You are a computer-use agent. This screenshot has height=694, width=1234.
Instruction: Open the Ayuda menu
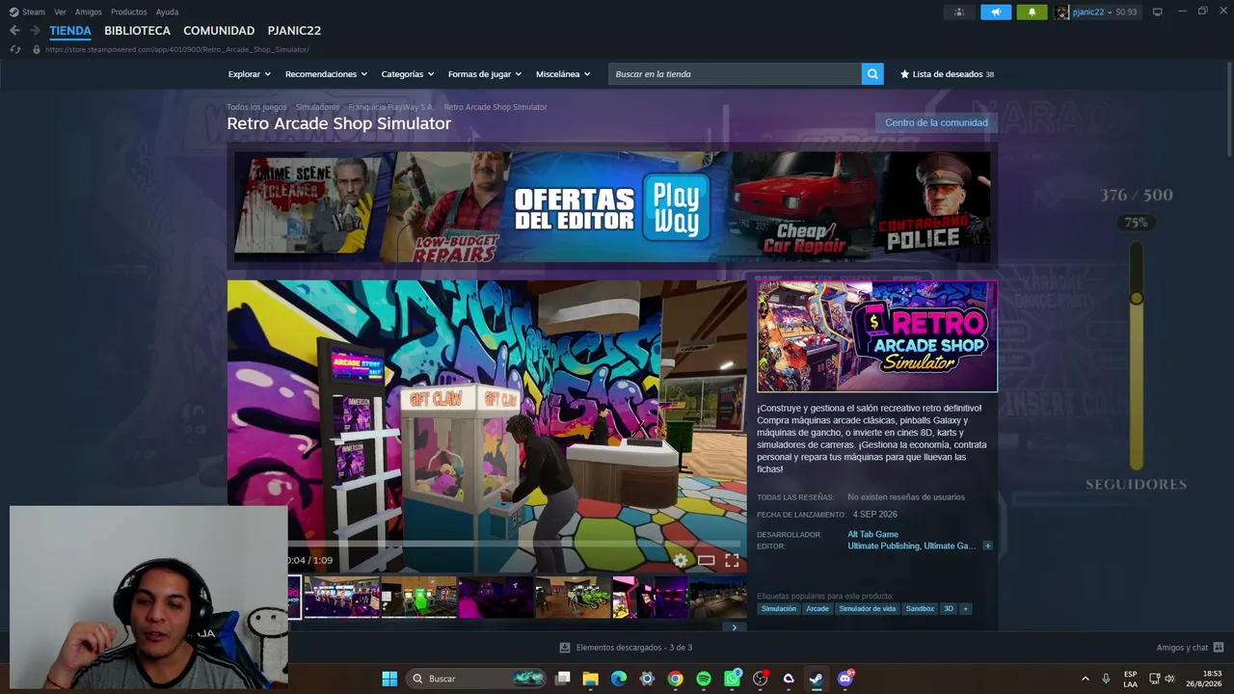pyautogui.click(x=167, y=12)
